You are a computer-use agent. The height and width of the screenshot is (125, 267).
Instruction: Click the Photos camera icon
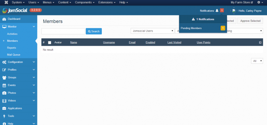coord(4,93)
